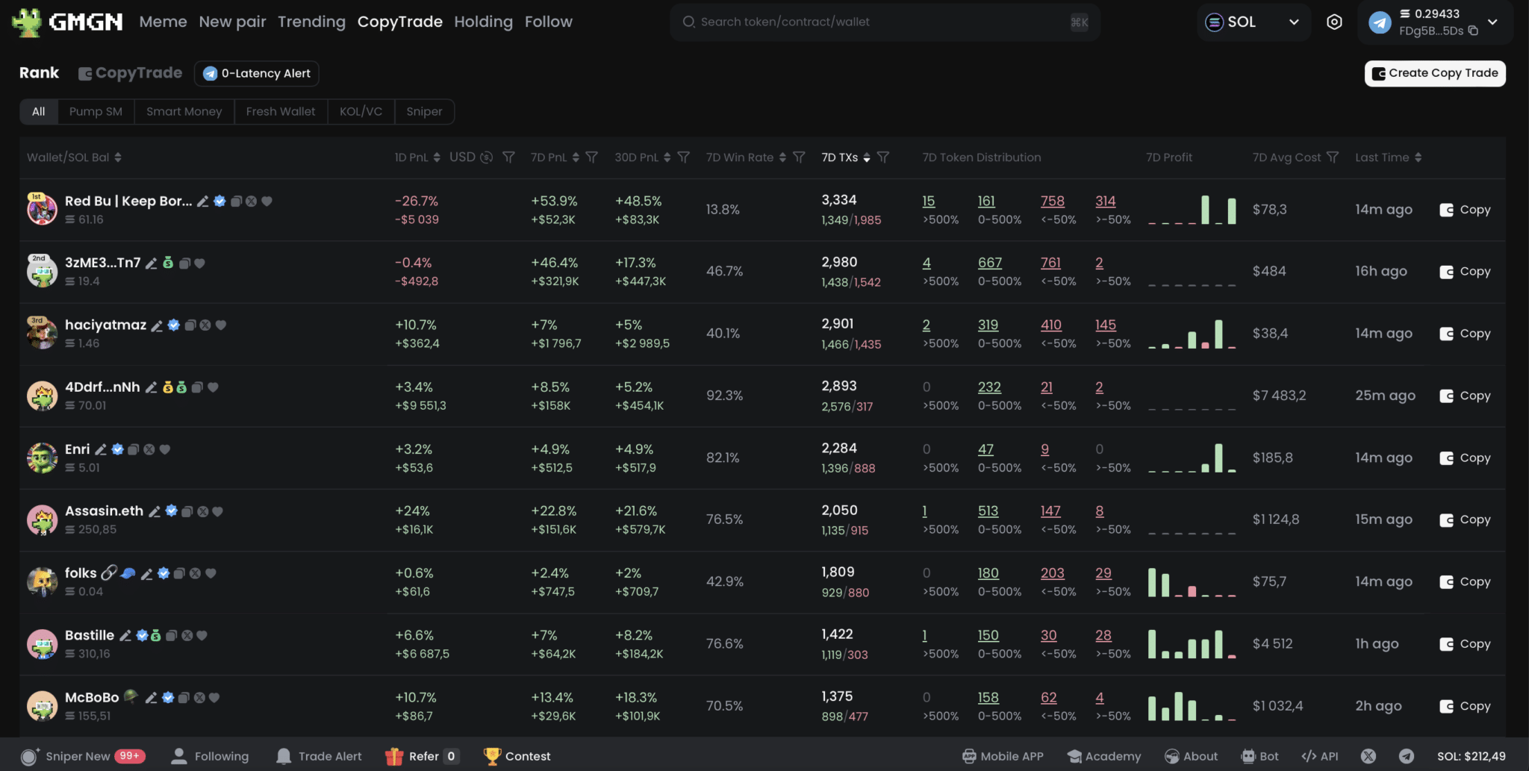Viewport: 1529px width, 771px height.
Task: Toggle USD currency display in the PnL column
Action: (485, 157)
